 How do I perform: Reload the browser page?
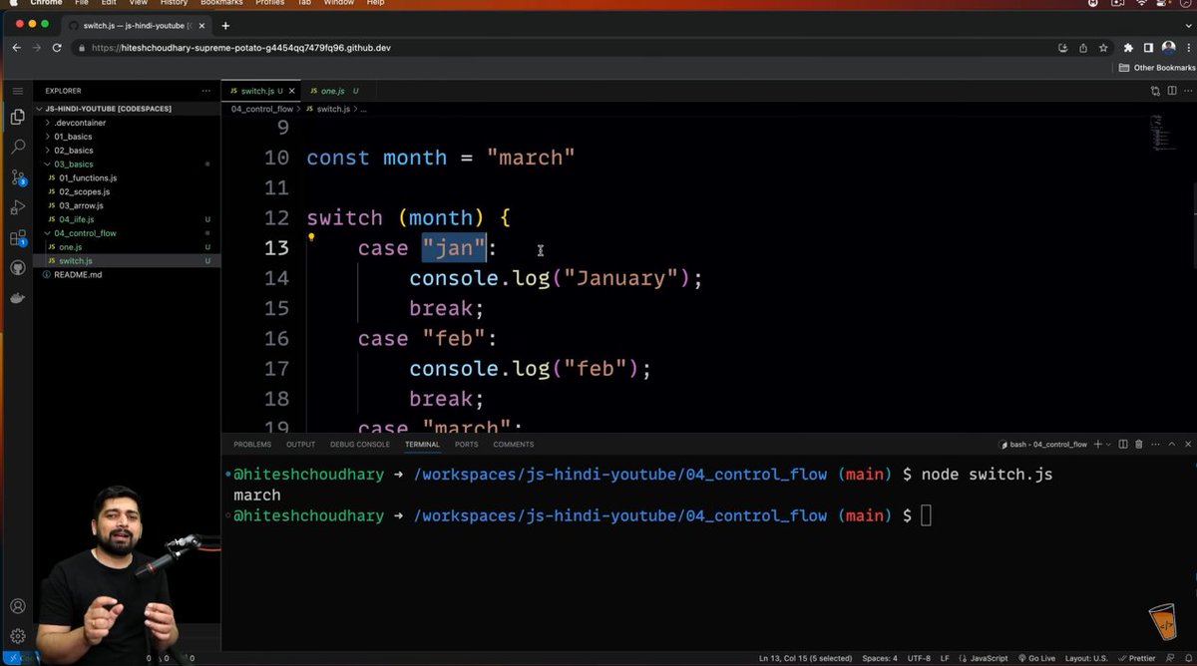coord(56,47)
